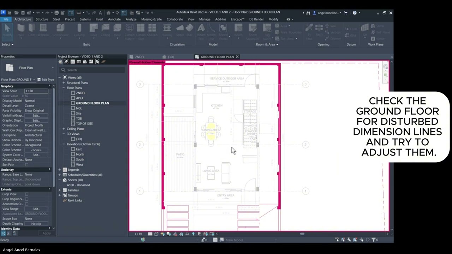Click the Project Browser home icon
The height and width of the screenshot is (254, 452).
[x=60, y=62]
